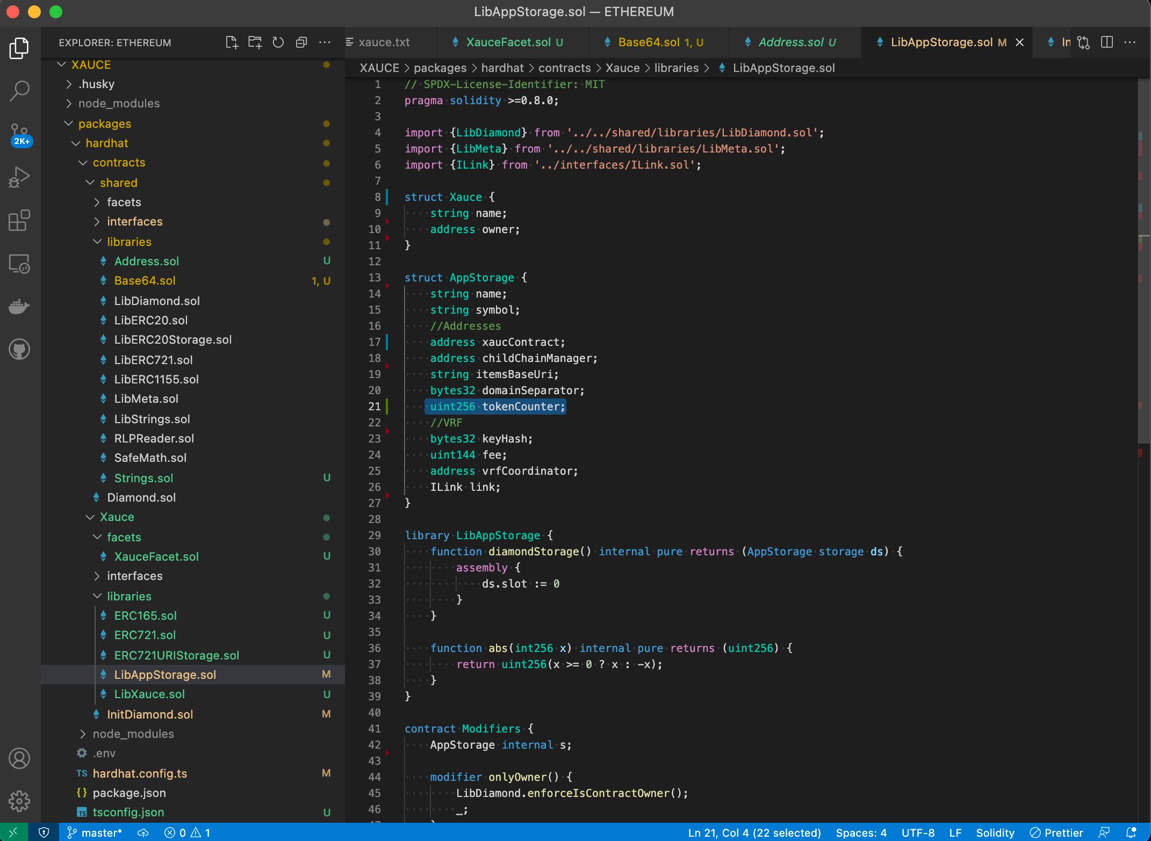Screen dimensions: 1151x841
Task: Open ERC721URIStorage.sol in Explorer
Action: pyautogui.click(x=192, y=655)
